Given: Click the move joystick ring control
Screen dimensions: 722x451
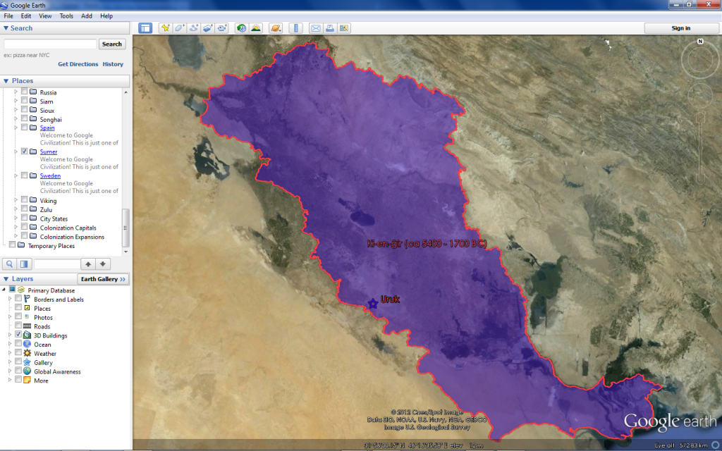Looking at the screenshot, I should (700, 95).
